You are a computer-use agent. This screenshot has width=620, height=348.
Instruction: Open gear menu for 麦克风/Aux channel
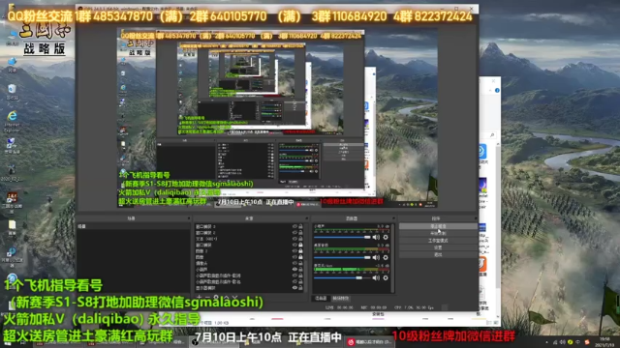386,278
